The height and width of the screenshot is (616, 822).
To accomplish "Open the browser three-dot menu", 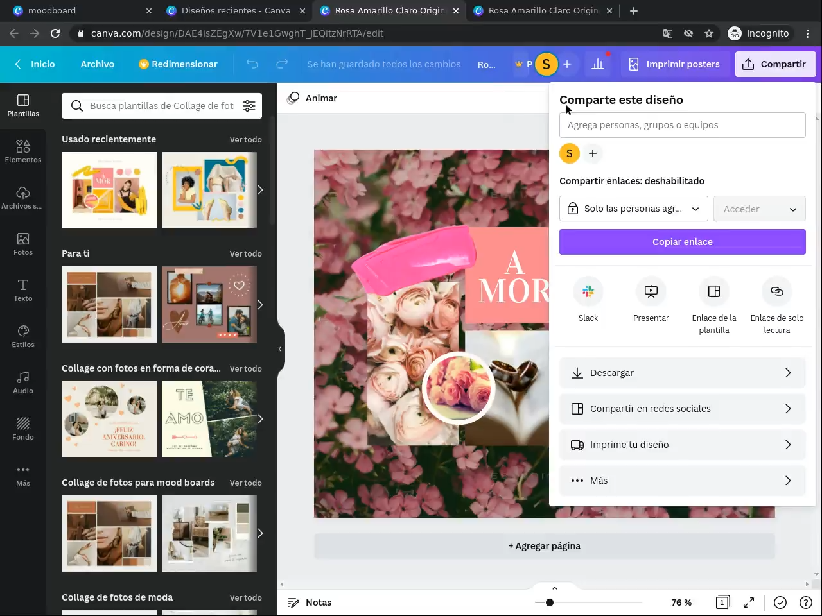I will pyautogui.click(x=808, y=33).
